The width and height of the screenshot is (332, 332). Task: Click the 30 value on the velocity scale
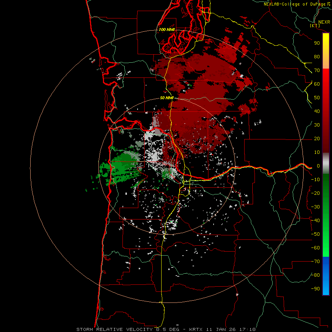point(317,125)
